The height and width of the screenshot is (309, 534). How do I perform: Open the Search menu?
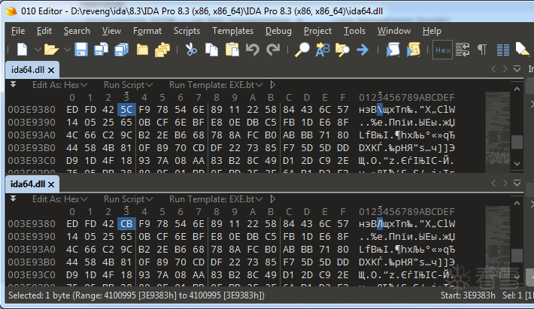tap(77, 31)
